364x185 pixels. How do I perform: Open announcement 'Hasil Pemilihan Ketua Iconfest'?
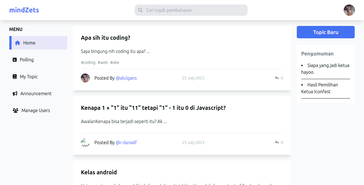tap(319, 88)
